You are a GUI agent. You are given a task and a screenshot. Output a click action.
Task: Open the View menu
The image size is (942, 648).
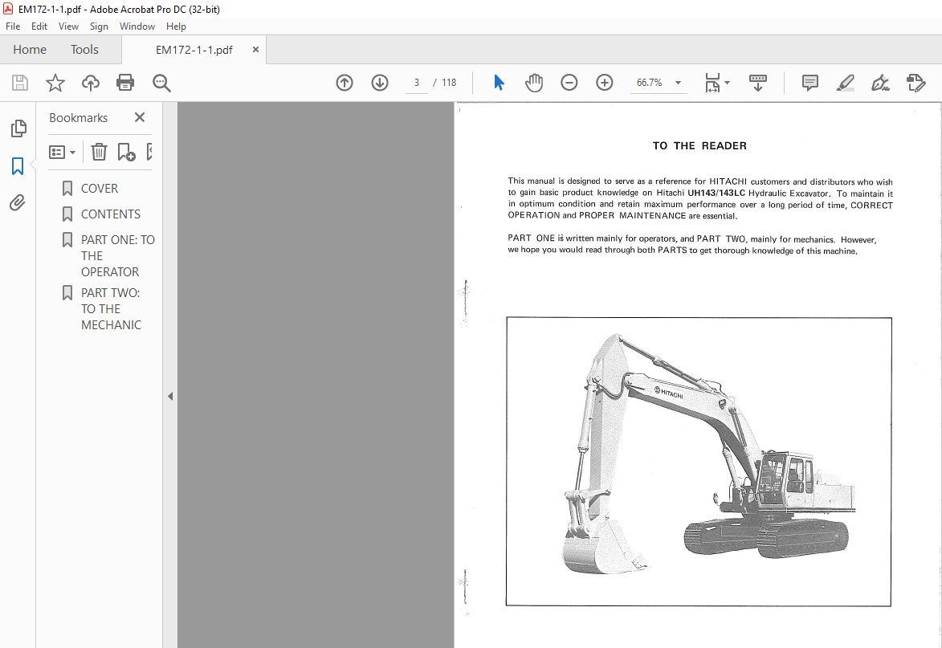click(x=68, y=26)
